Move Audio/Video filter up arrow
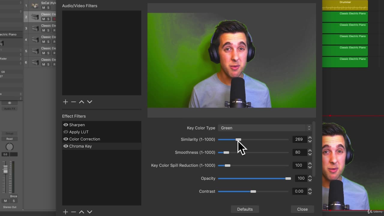The width and height of the screenshot is (384, 216). click(x=81, y=102)
